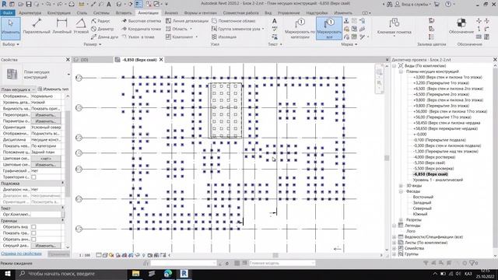
Task: Click Изменить button for Переопределения видимости
Action: [46, 115]
